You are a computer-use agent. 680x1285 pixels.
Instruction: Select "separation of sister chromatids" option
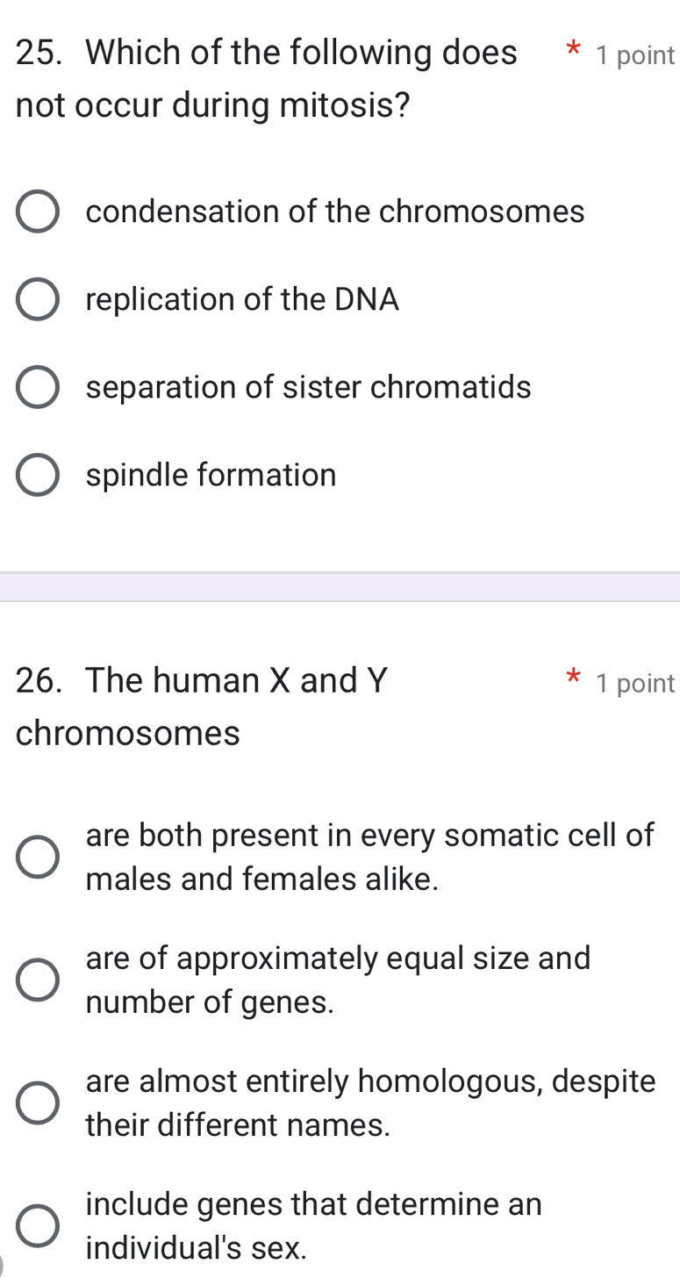(37, 386)
